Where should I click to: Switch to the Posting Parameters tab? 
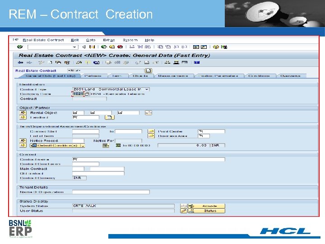[x=218, y=76]
